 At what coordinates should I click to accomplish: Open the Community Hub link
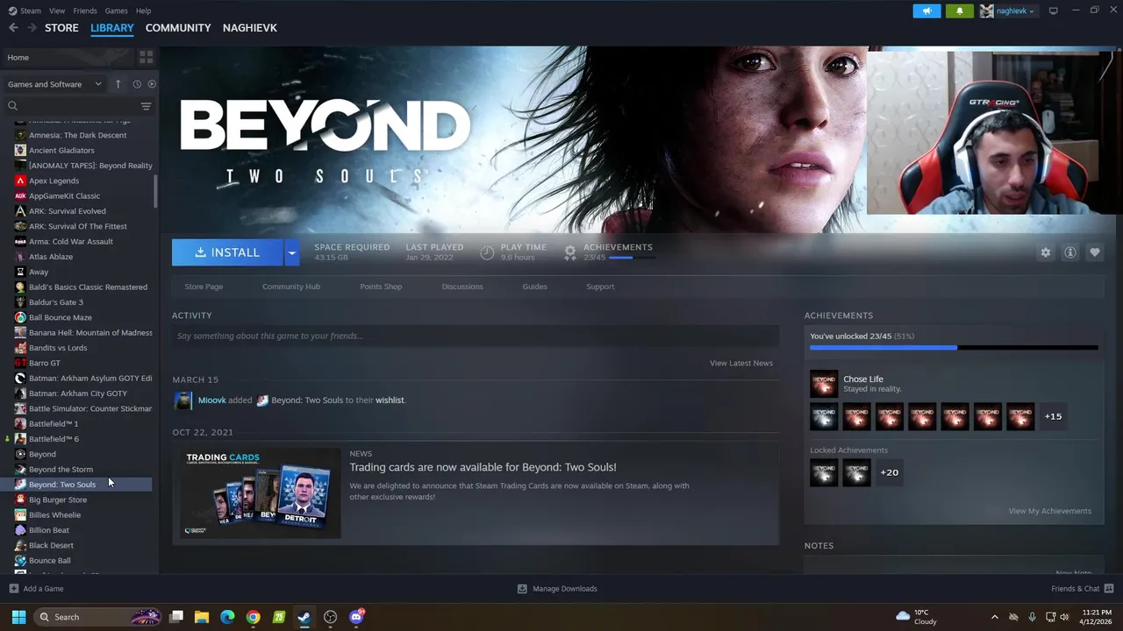(x=291, y=287)
